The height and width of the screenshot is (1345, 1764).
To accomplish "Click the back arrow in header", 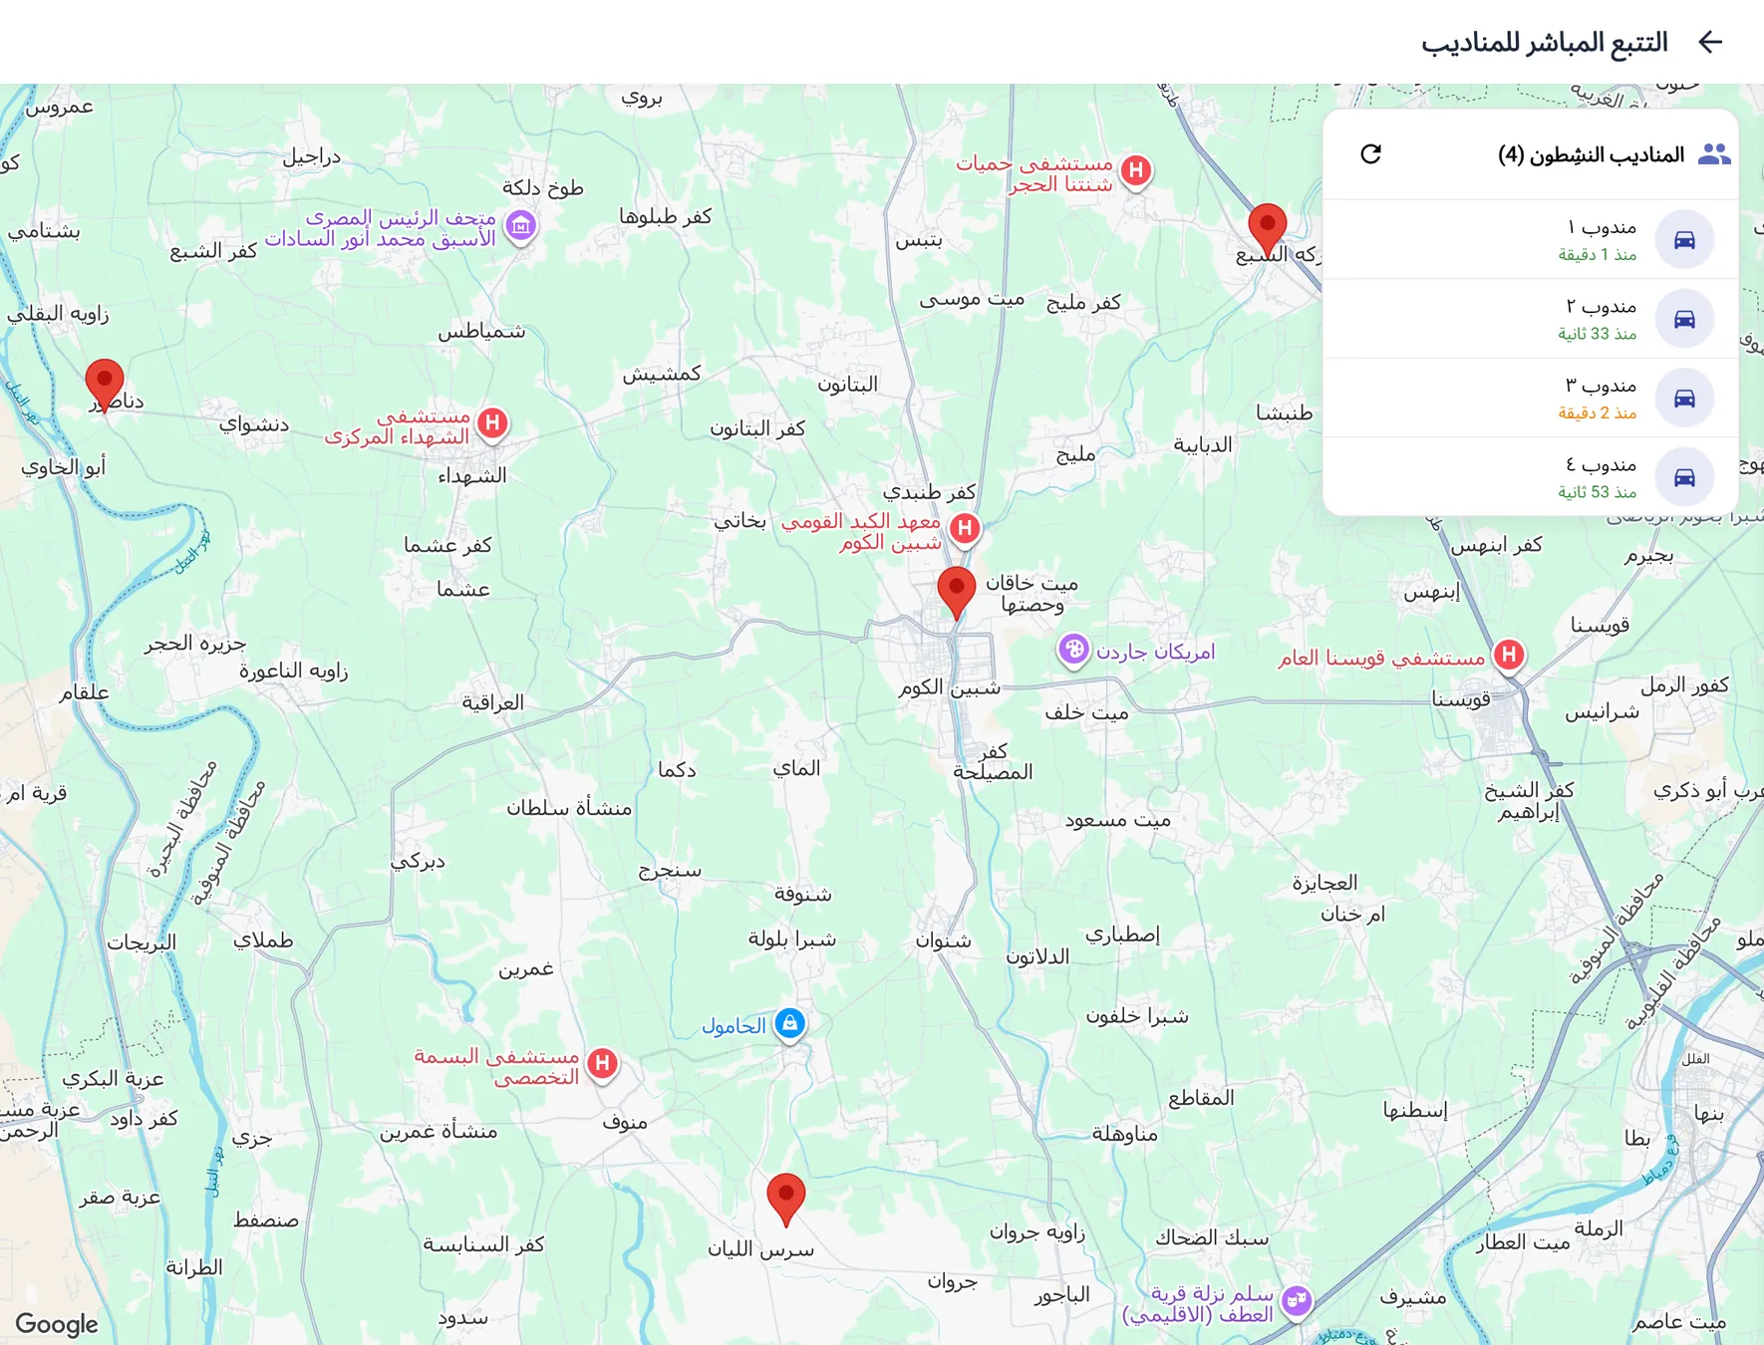I will [1710, 42].
